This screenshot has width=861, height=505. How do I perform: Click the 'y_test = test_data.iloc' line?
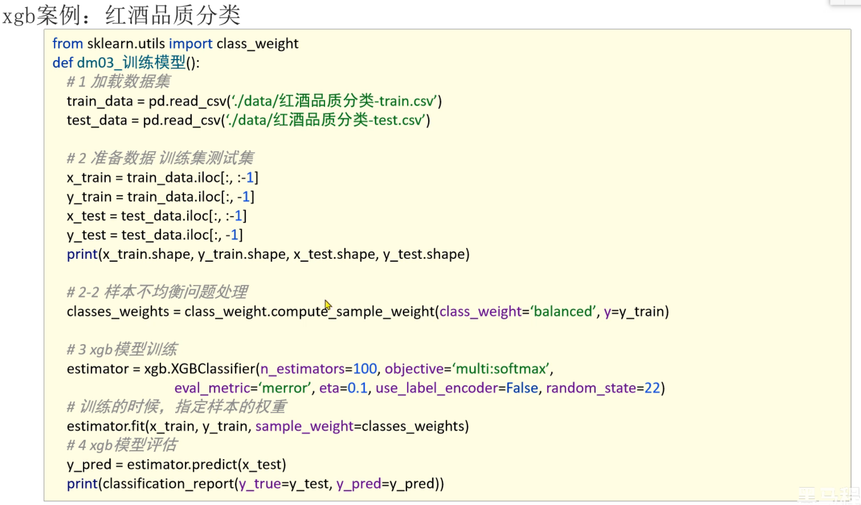[154, 235]
